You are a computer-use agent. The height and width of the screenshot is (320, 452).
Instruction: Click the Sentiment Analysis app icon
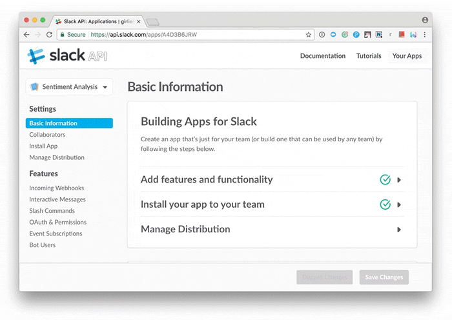click(34, 86)
